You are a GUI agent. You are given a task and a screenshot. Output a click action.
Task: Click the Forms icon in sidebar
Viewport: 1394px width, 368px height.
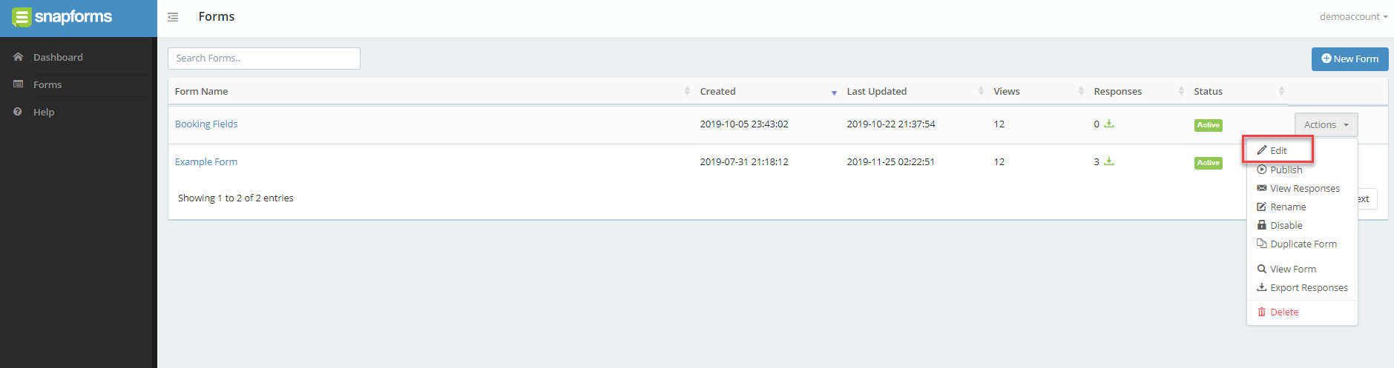click(x=19, y=84)
